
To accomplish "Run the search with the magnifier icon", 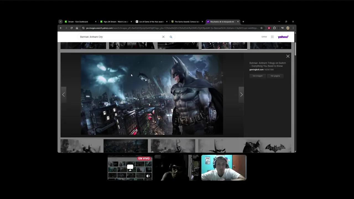I will point(171,37).
